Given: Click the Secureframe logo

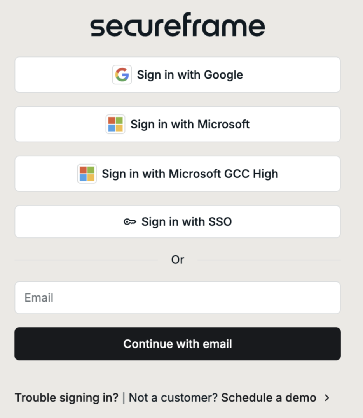Looking at the screenshot, I should pos(177,25).
